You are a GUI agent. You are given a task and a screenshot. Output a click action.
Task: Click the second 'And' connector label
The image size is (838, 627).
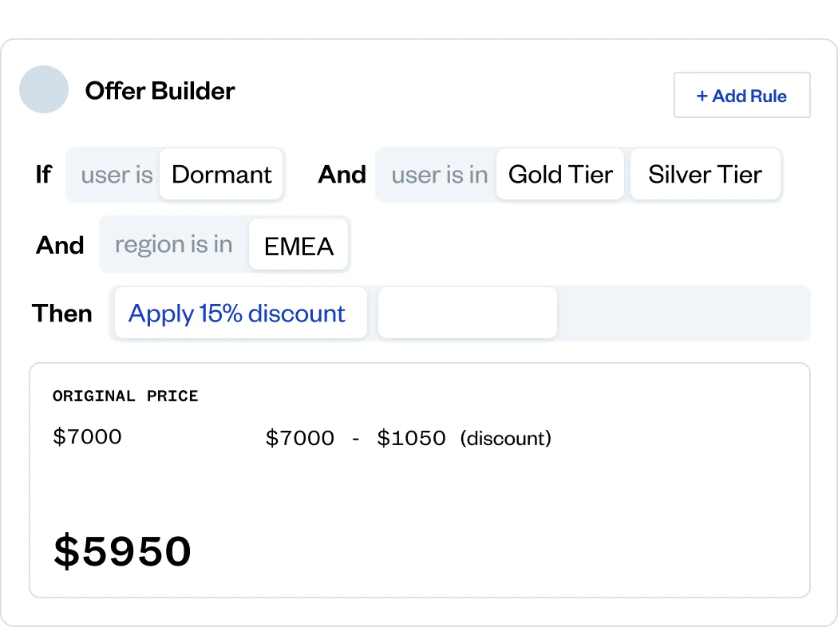(59, 246)
